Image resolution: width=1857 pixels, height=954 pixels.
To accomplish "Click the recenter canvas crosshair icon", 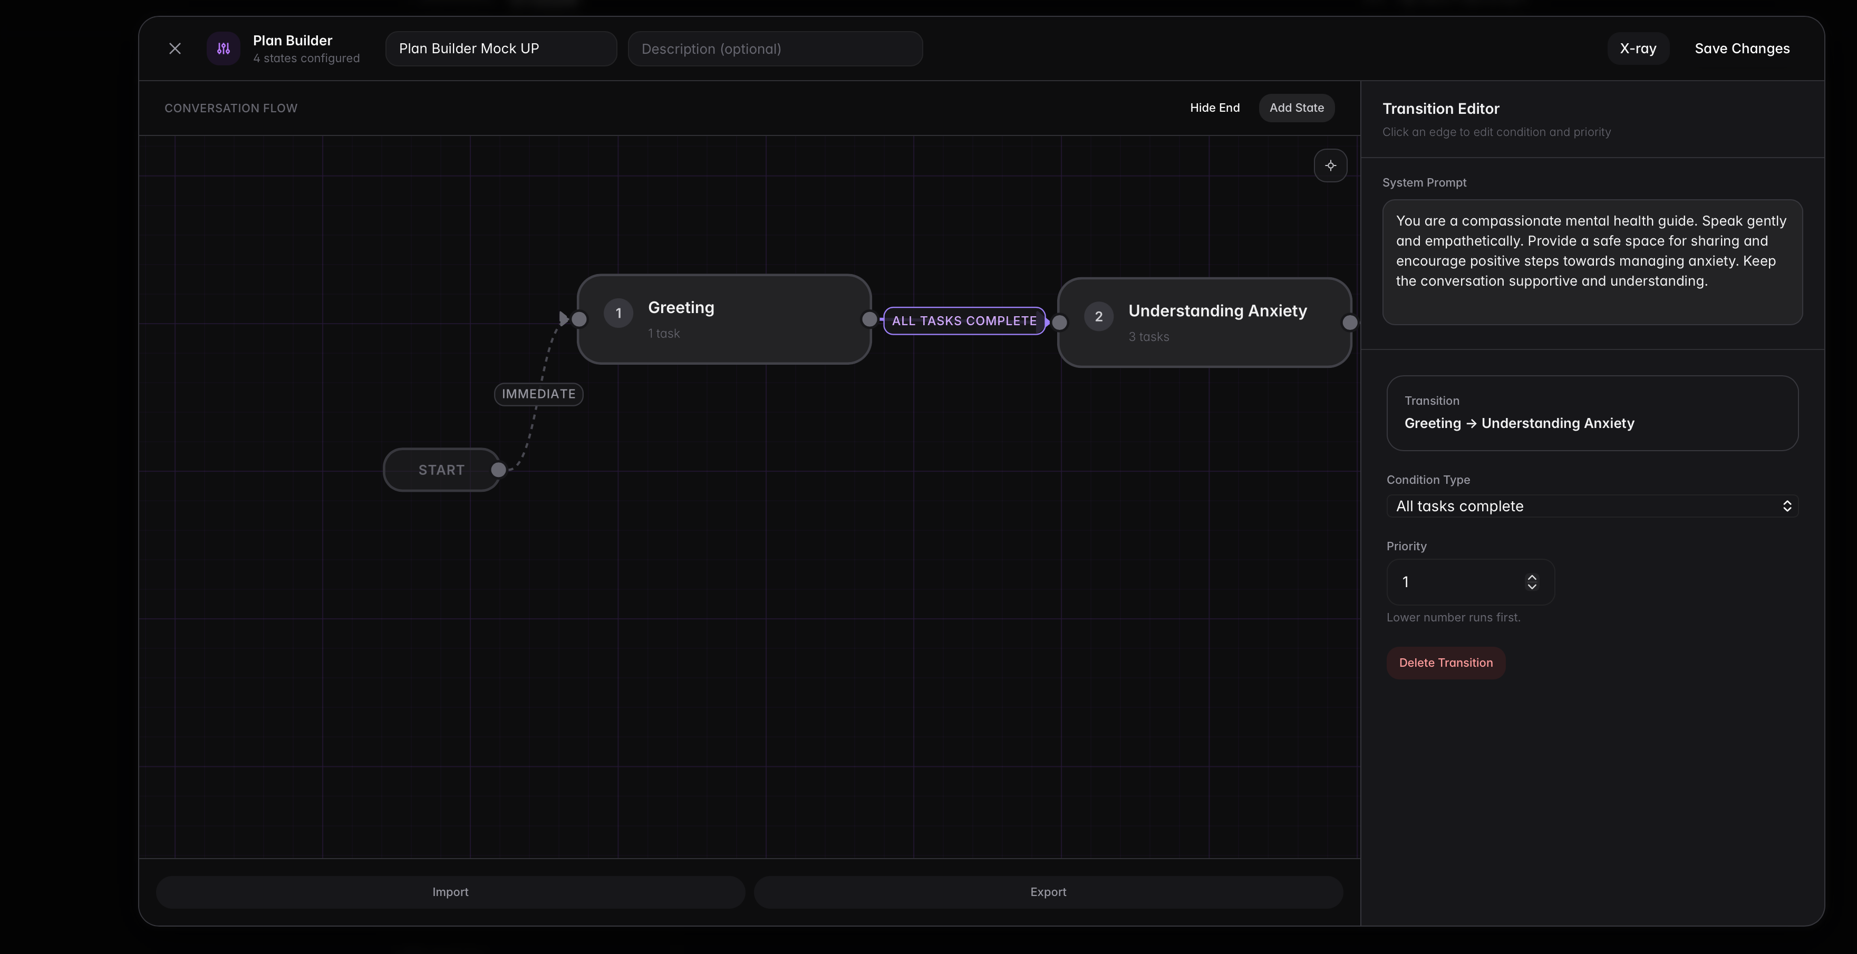I will [x=1330, y=165].
